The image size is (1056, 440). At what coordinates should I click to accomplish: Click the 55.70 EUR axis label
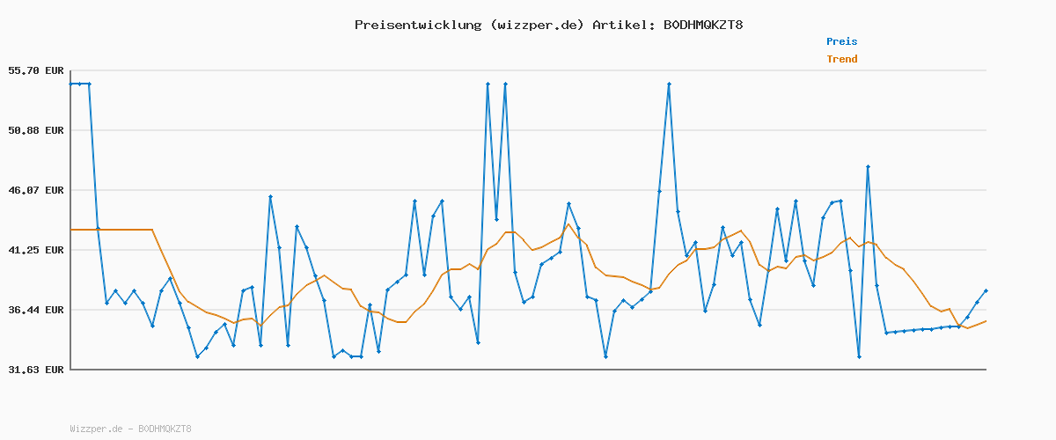[36, 70]
